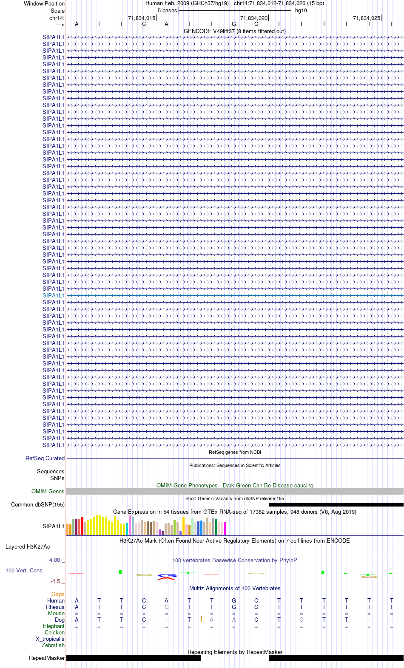Screen dimensions: 404x668
Task: Open the GENCODE V49lift37 track title
Action: [x=235, y=31]
